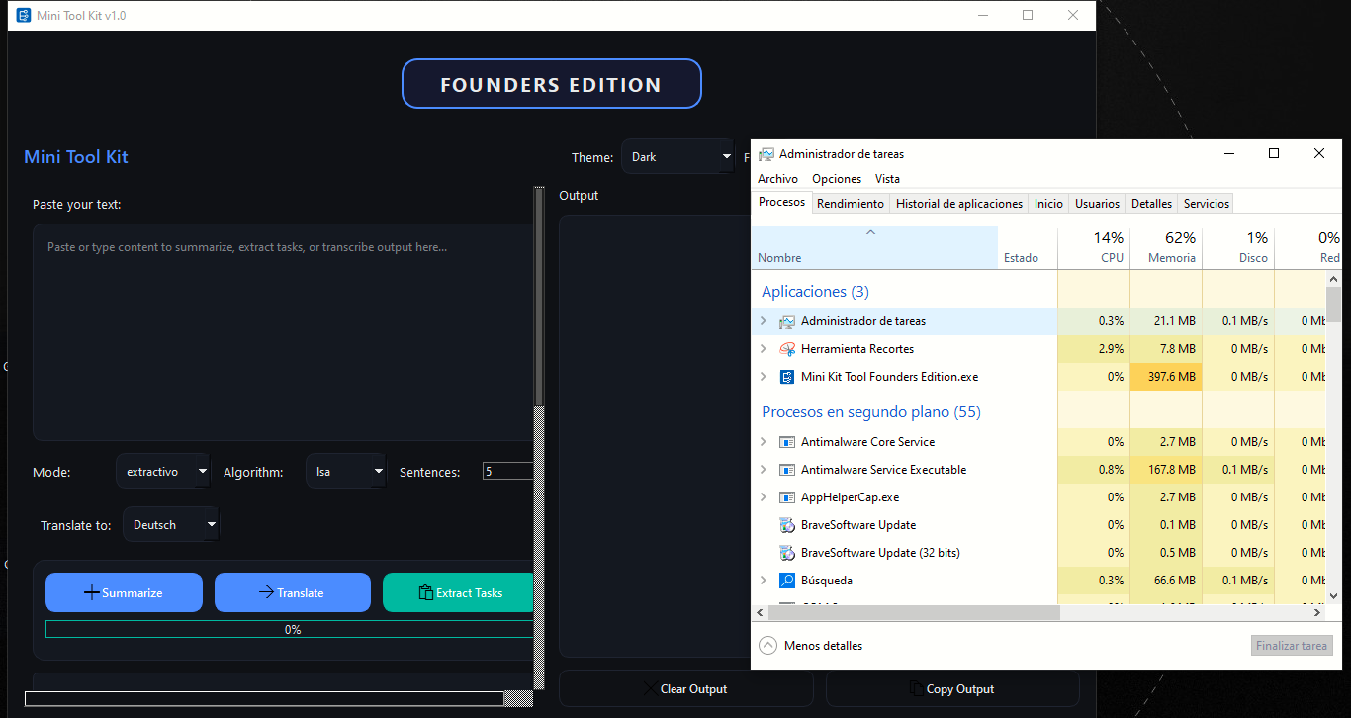The image size is (1351, 718).
Task: Click the Antimalware Core Service icon
Action: tap(787, 442)
